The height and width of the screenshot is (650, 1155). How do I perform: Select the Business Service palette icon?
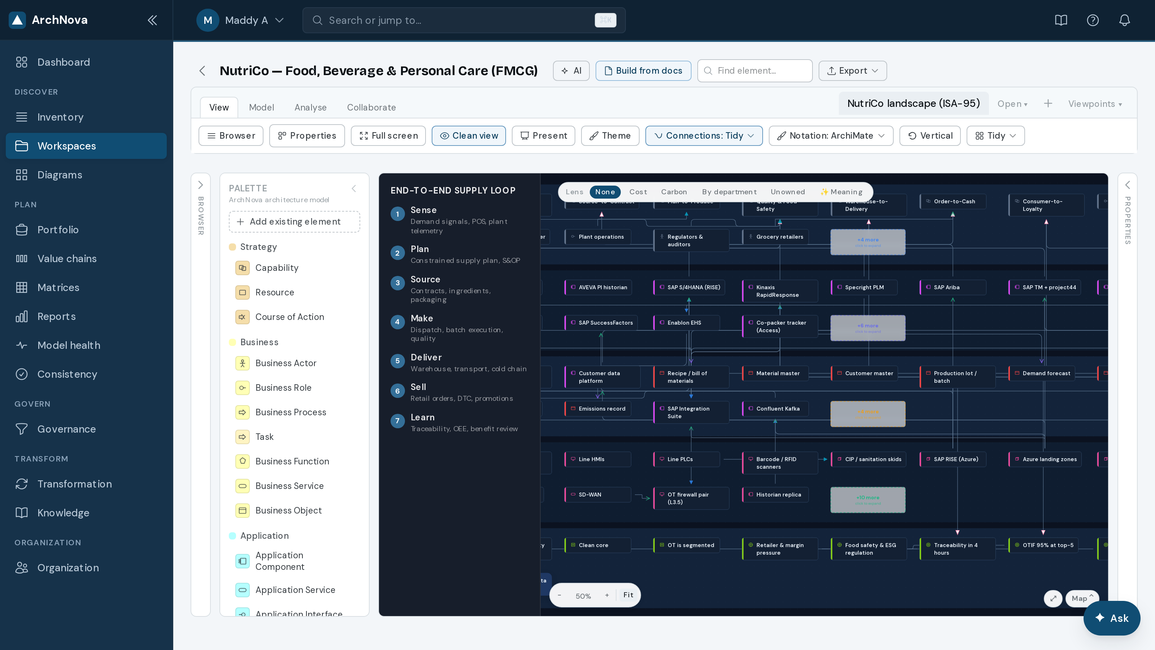[243, 486]
